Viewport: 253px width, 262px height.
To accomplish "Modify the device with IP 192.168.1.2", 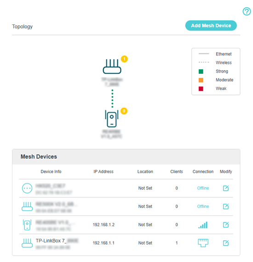I will tap(226, 225).
